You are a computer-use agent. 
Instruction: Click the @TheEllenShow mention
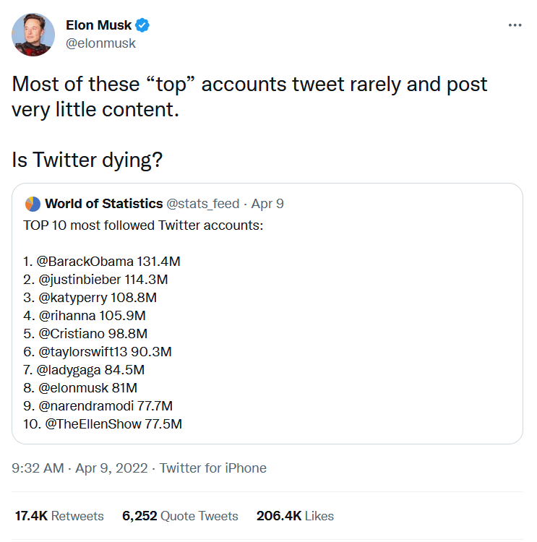[93, 423]
